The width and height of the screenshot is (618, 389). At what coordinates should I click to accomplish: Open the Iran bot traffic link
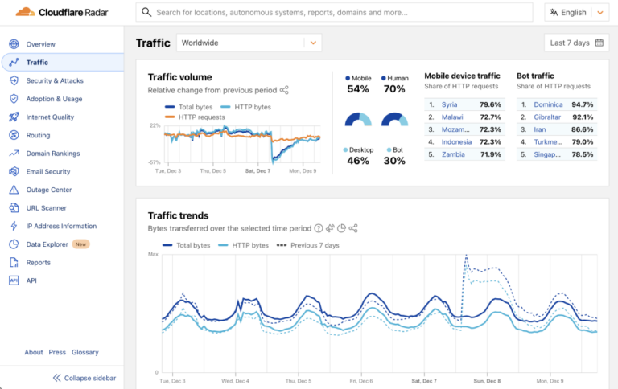tap(540, 129)
